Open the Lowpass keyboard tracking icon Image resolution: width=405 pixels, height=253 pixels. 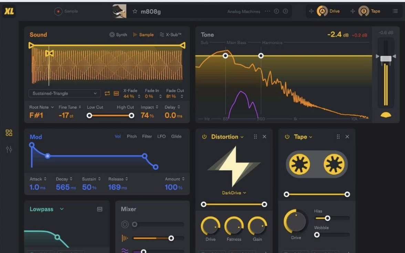(100, 209)
